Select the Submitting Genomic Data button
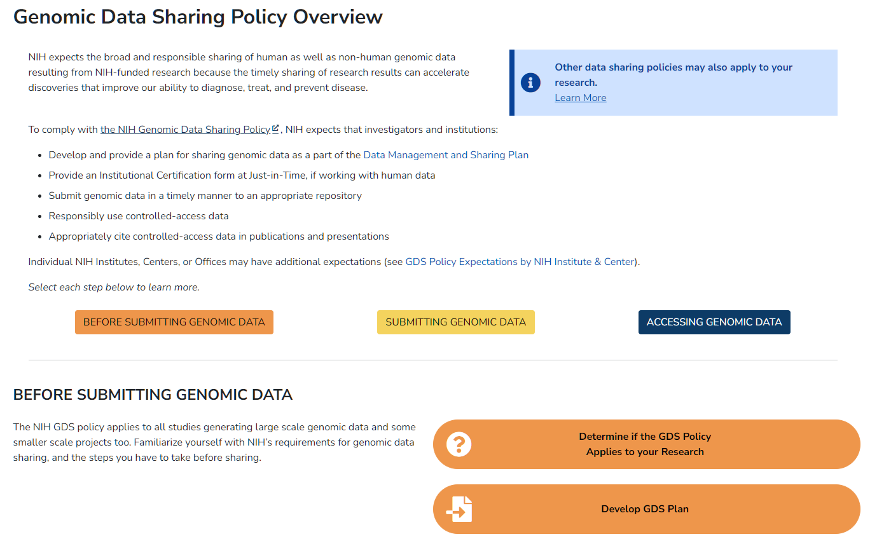The width and height of the screenshot is (891, 539). [x=456, y=322]
